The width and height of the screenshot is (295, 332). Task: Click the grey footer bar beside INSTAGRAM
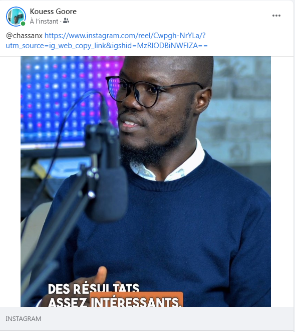click(167, 318)
